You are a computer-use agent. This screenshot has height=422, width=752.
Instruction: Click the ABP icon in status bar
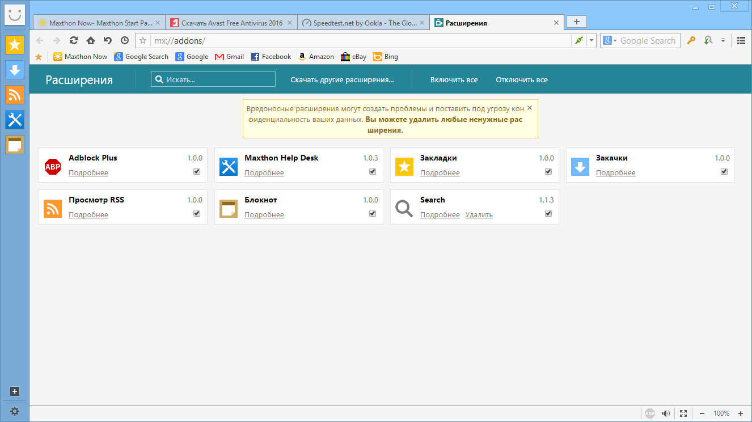[x=650, y=413]
